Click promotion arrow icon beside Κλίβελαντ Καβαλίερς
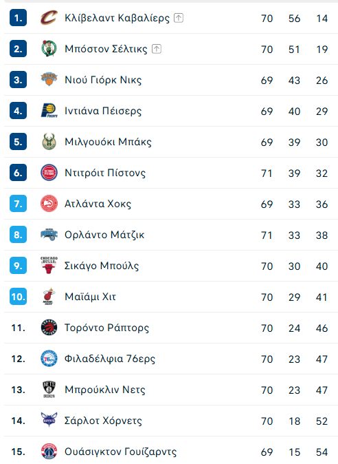 tap(179, 18)
